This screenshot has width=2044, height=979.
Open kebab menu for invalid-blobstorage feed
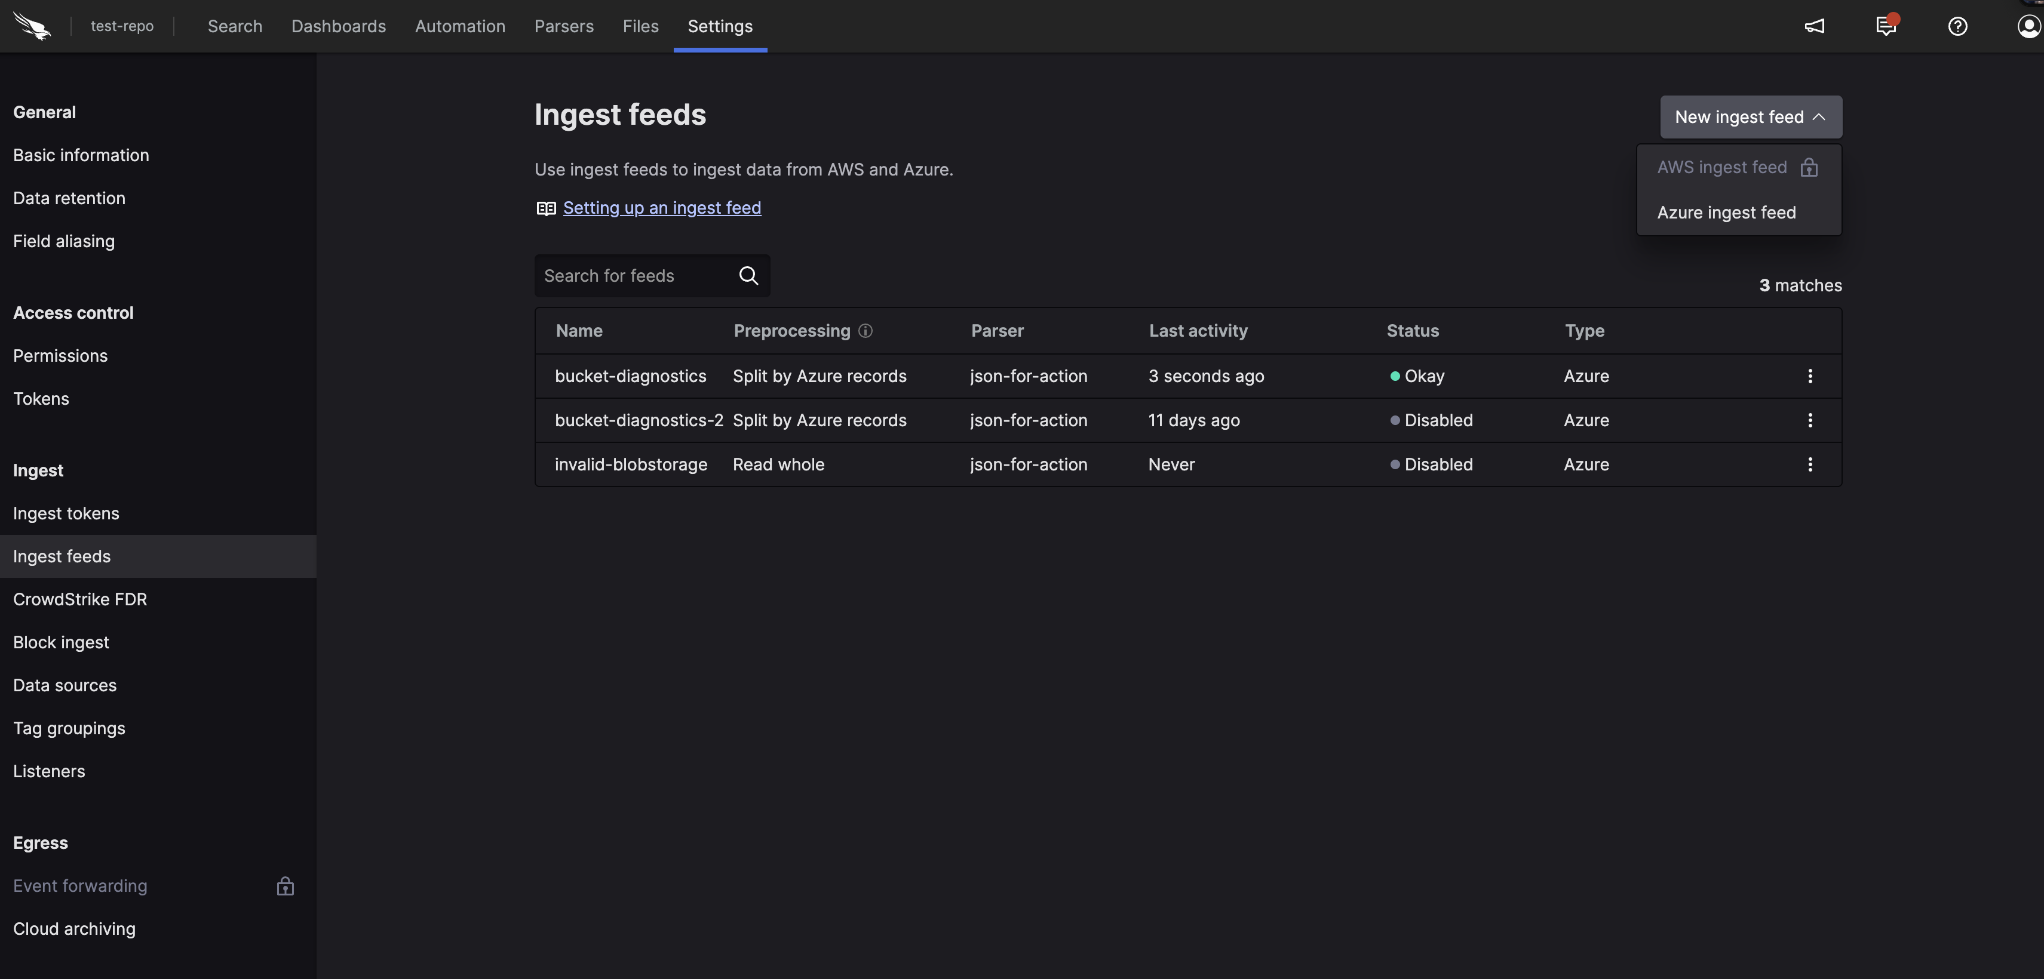(x=1810, y=464)
